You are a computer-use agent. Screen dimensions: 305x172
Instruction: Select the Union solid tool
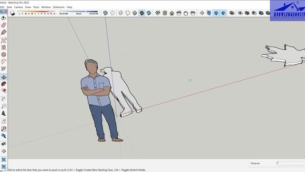pos(247,13)
